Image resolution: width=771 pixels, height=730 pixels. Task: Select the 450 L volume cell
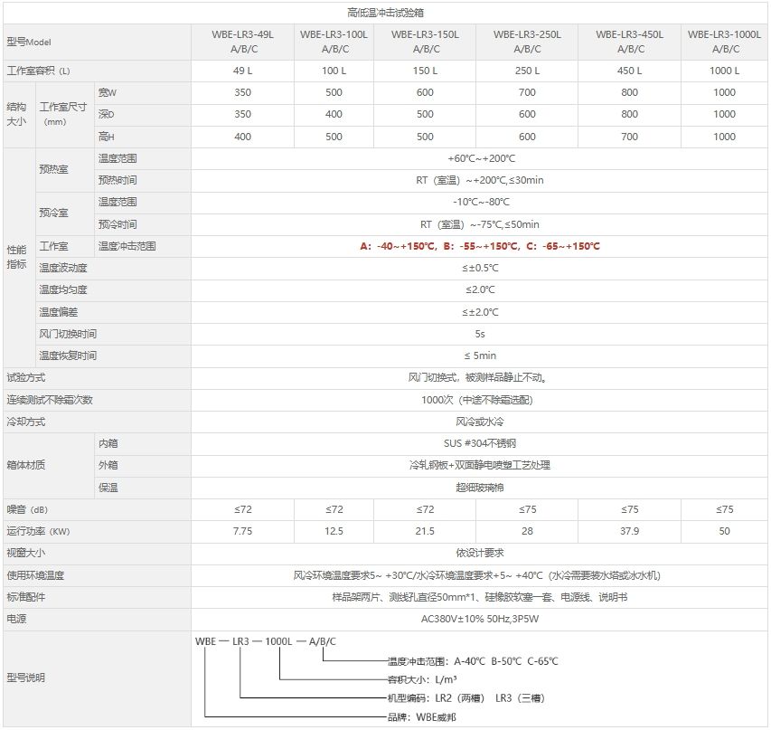point(629,71)
